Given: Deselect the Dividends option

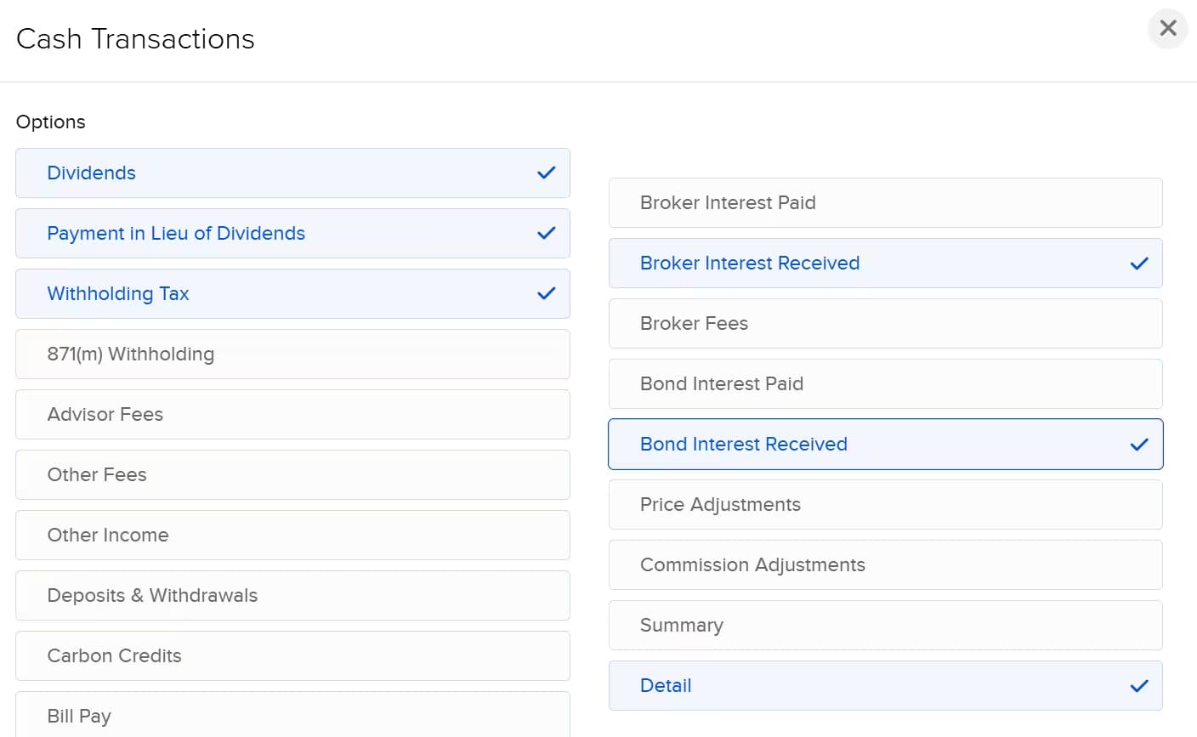Looking at the screenshot, I should pos(292,173).
